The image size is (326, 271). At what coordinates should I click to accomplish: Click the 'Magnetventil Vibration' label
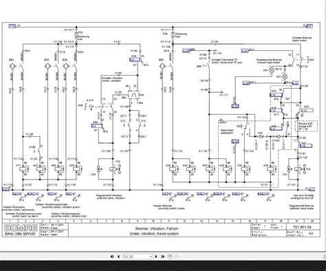[x=109, y=195]
